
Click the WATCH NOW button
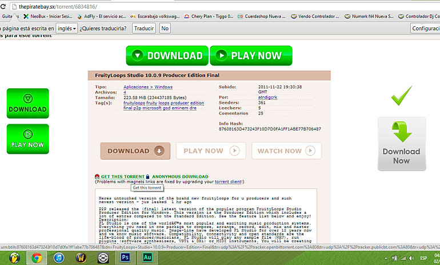(286, 151)
